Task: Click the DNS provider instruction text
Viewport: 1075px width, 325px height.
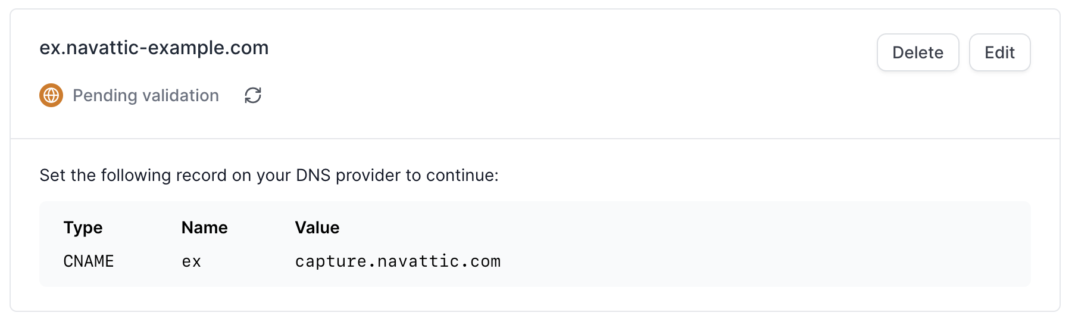Action: pyautogui.click(x=269, y=175)
